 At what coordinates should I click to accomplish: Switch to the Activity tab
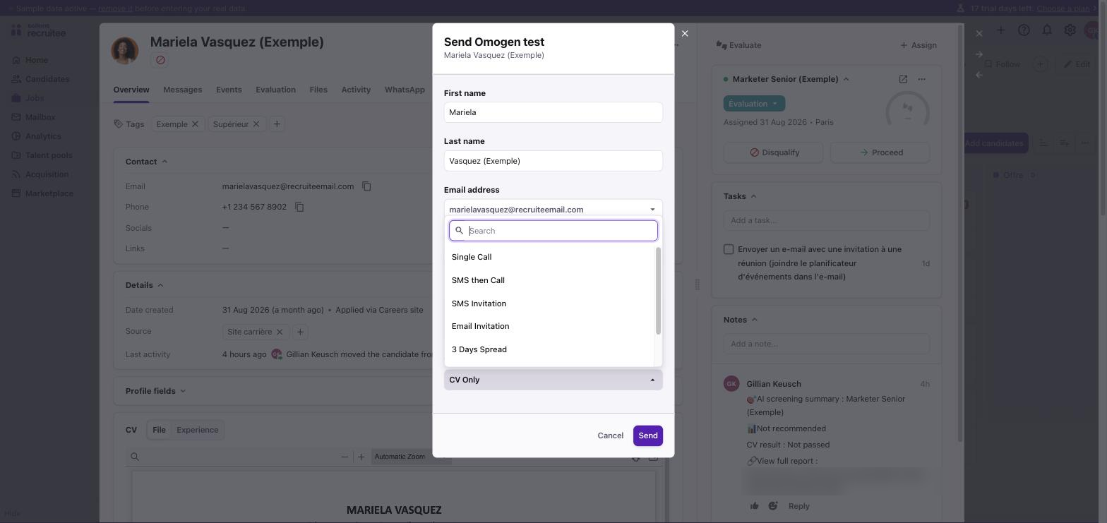coord(356,90)
